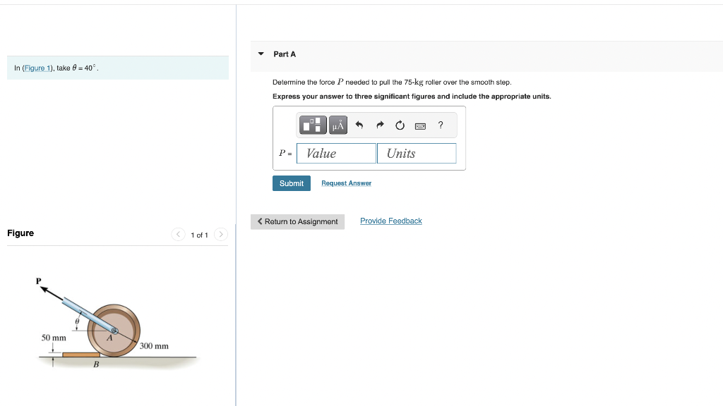Image resolution: width=723 pixels, height=406 pixels.
Task: Submit the answer for Part A
Action: (x=291, y=183)
